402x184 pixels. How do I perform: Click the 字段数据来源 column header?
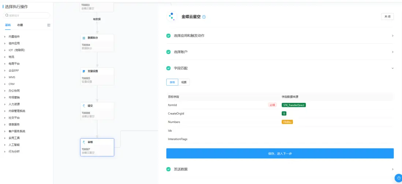pyautogui.click(x=290, y=97)
